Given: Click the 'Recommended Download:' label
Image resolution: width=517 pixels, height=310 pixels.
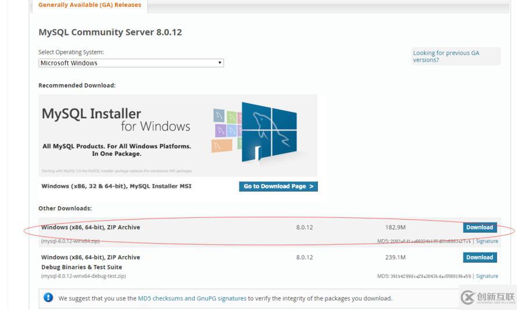Looking at the screenshot, I should click(x=77, y=86).
